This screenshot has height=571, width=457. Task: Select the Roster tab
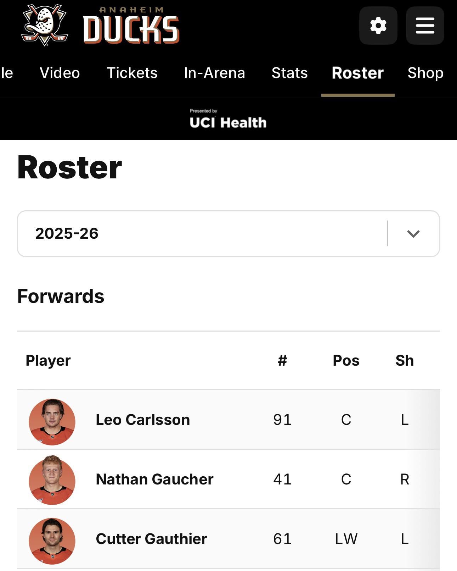click(x=357, y=73)
